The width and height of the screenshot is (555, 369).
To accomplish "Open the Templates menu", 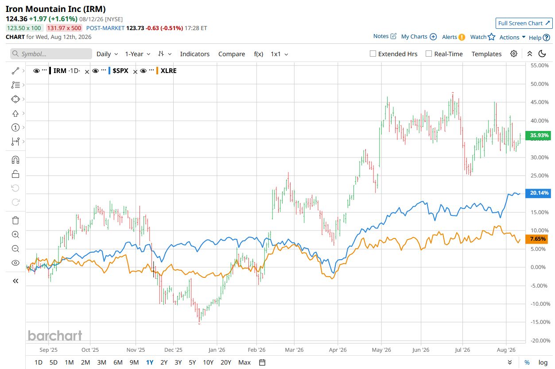I will 486,54.
